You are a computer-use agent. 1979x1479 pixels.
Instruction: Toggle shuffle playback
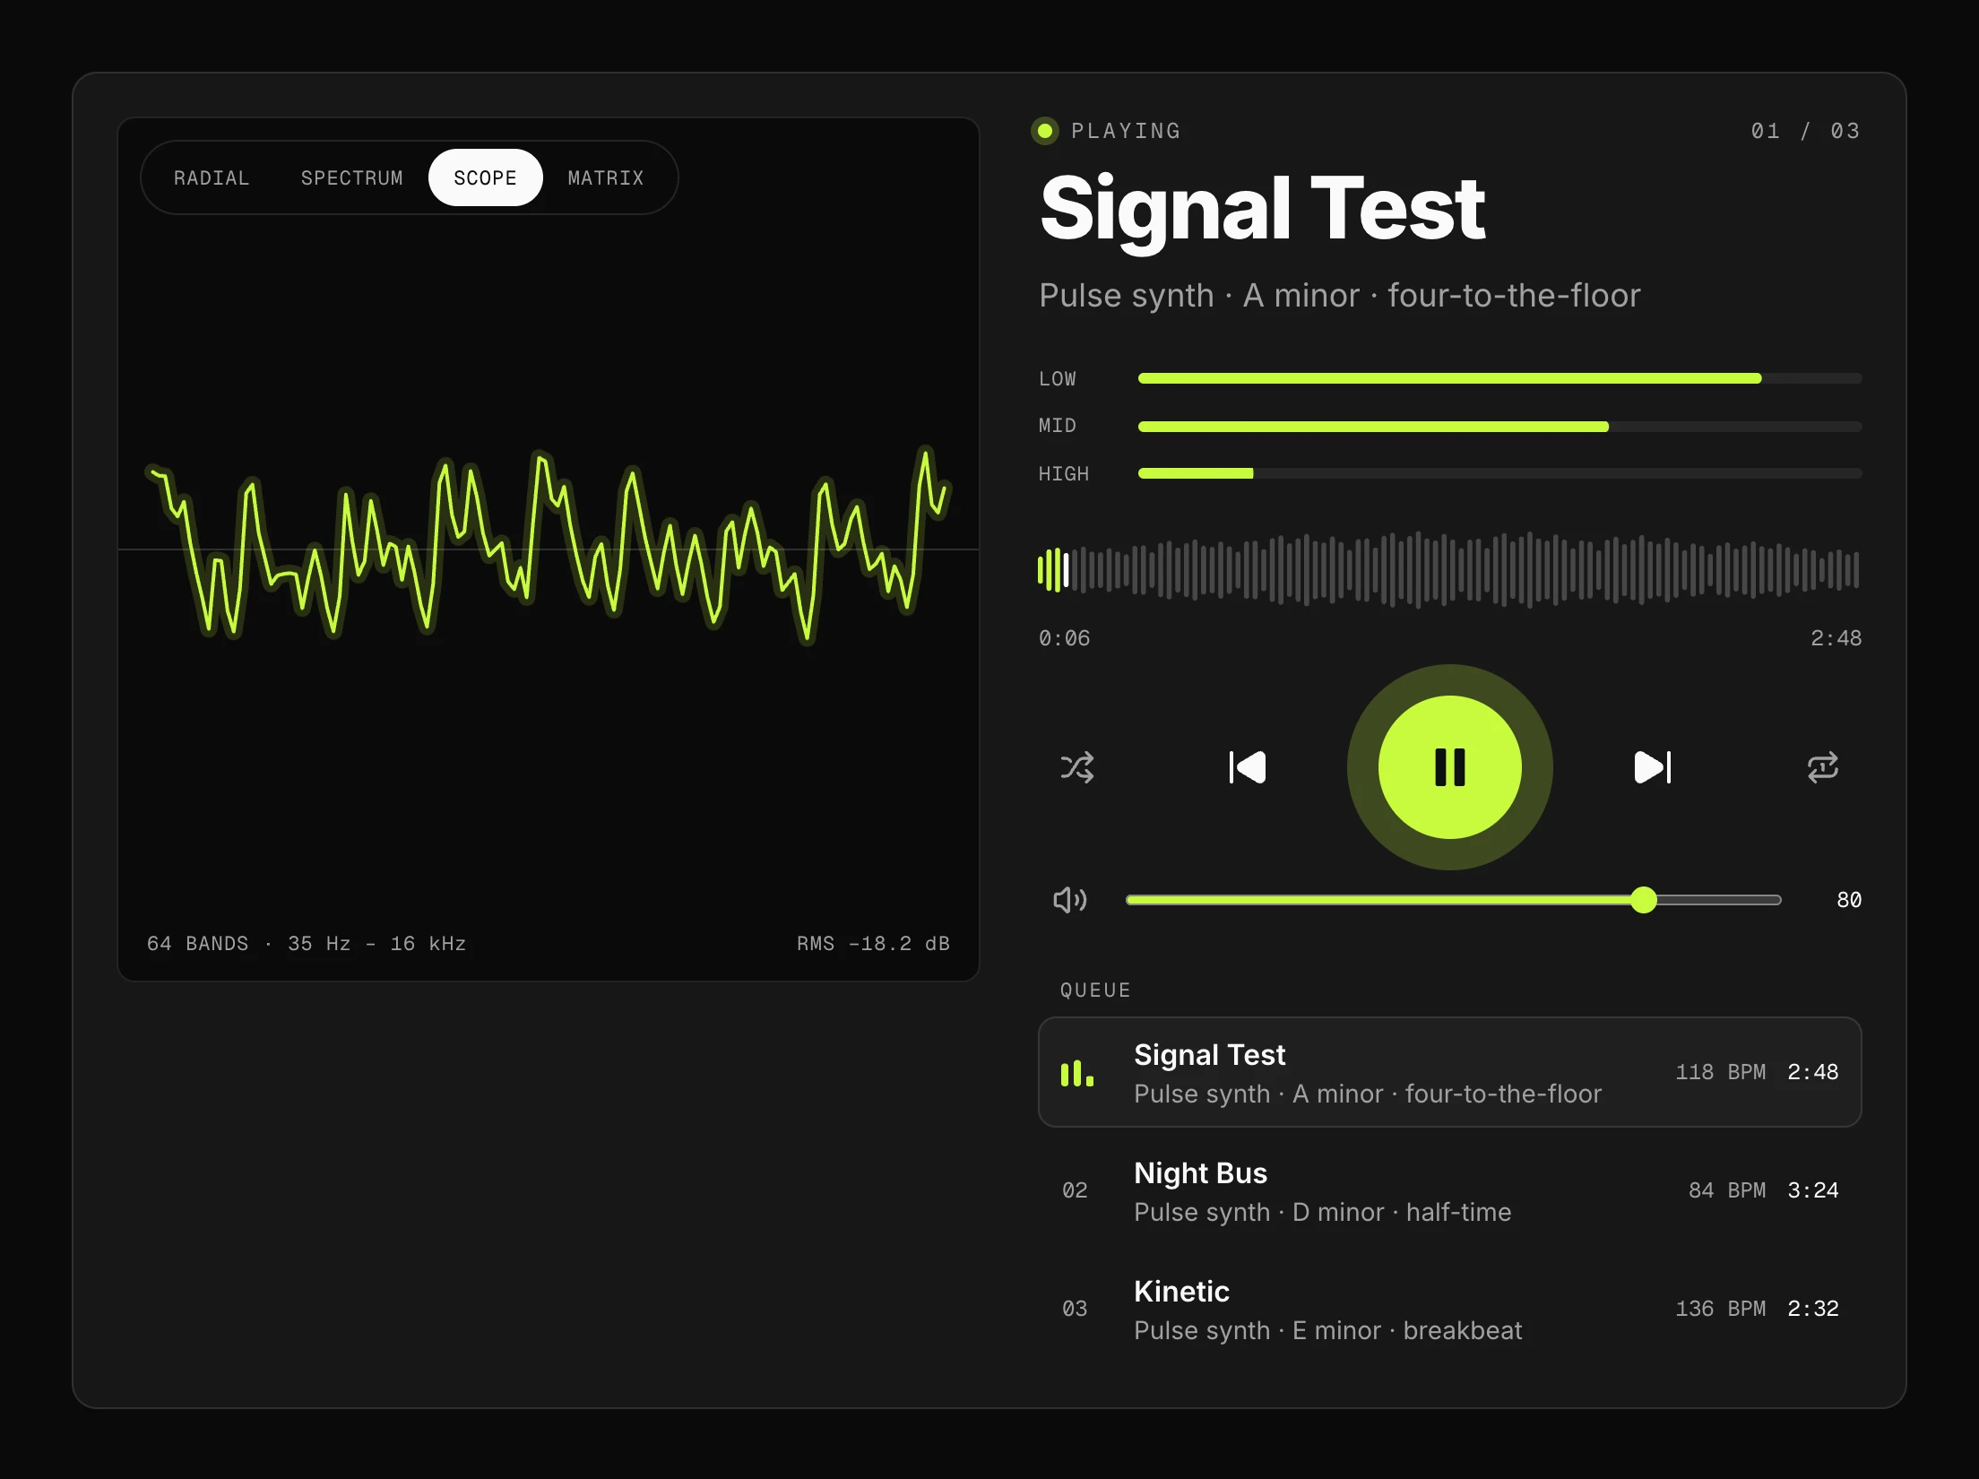1077,767
